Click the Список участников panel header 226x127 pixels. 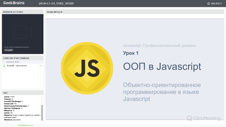click(23, 58)
